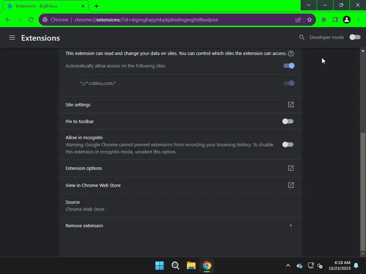Disable automatically allow access on following sites
The width and height of the screenshot is (366, 274).
click(289, 66)
